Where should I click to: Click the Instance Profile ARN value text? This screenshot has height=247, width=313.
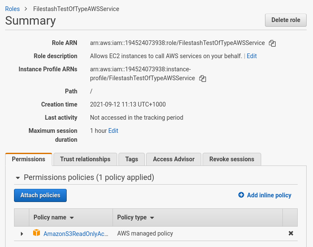[142, 73]
